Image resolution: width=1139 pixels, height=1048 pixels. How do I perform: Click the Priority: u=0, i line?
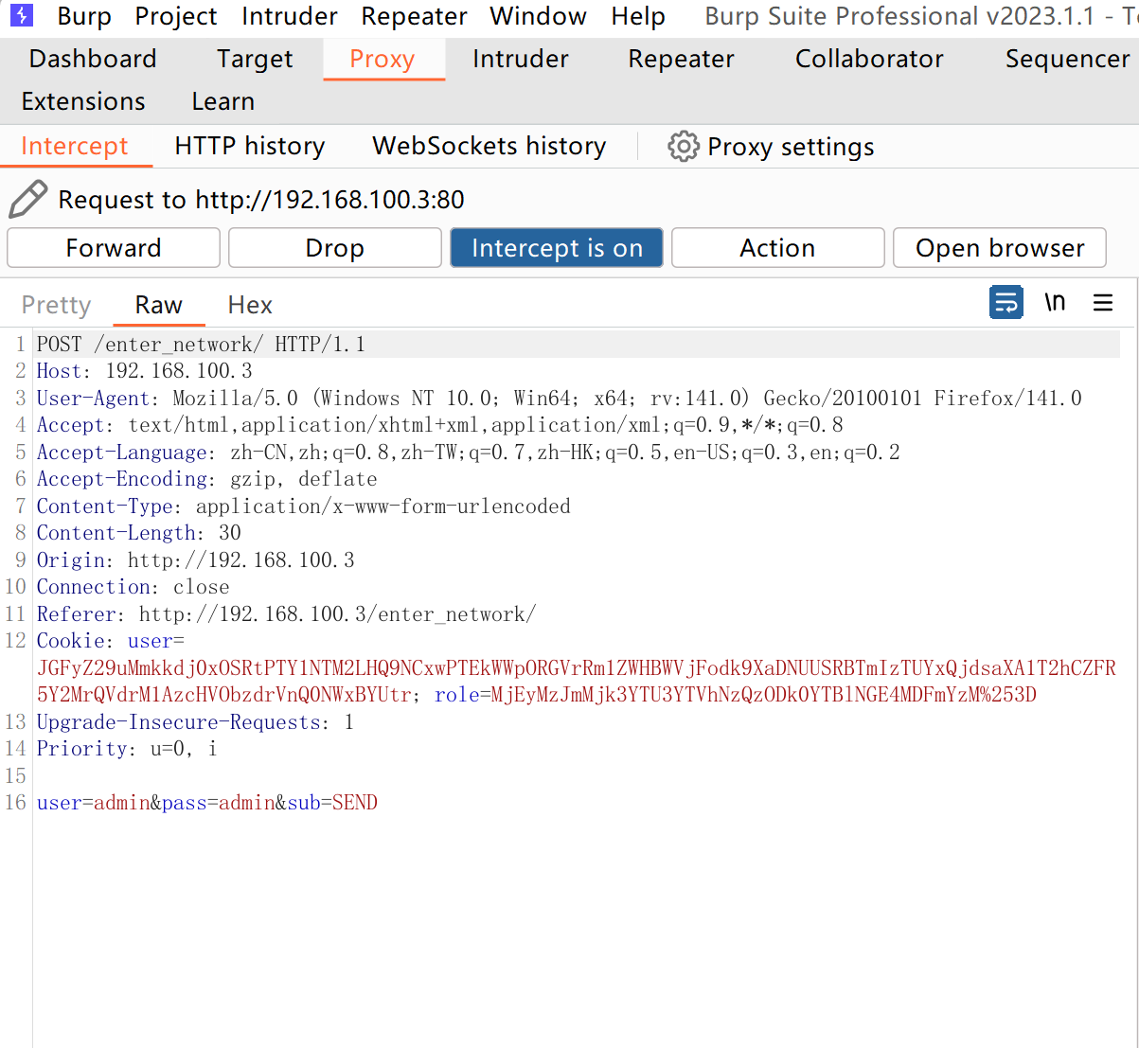point(127,749)
